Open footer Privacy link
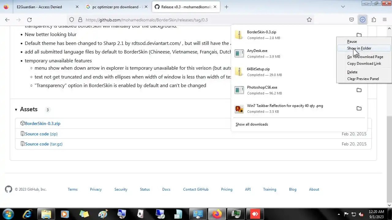The height and width of the screenshot is (220, 392). coord(96,189)
